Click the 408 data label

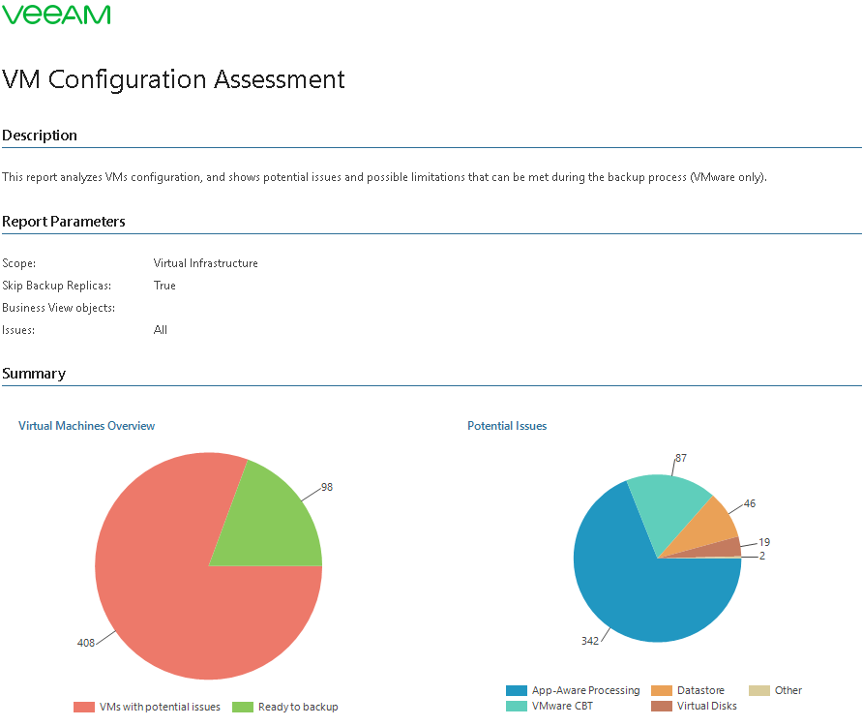[86, 643]
